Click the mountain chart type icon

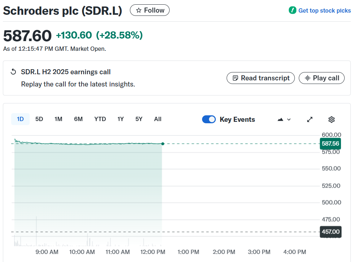pos(280,120)
